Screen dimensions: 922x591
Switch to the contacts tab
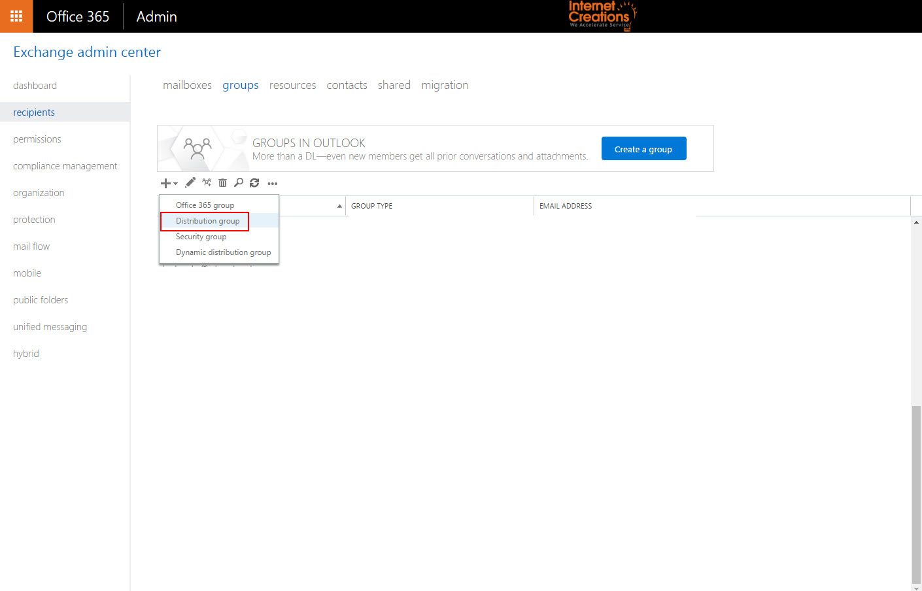[x=347, y=85]
